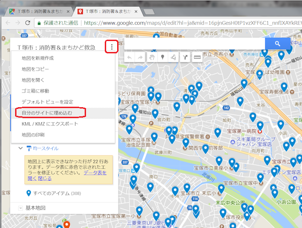Click 宝塚市立手塚治虫記念館 label on map
Image resolution: width=302 pixels, height=228 pixels.
coord(135,142)
